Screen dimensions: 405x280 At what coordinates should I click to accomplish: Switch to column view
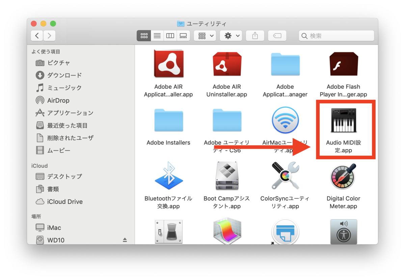click(170, 36)
